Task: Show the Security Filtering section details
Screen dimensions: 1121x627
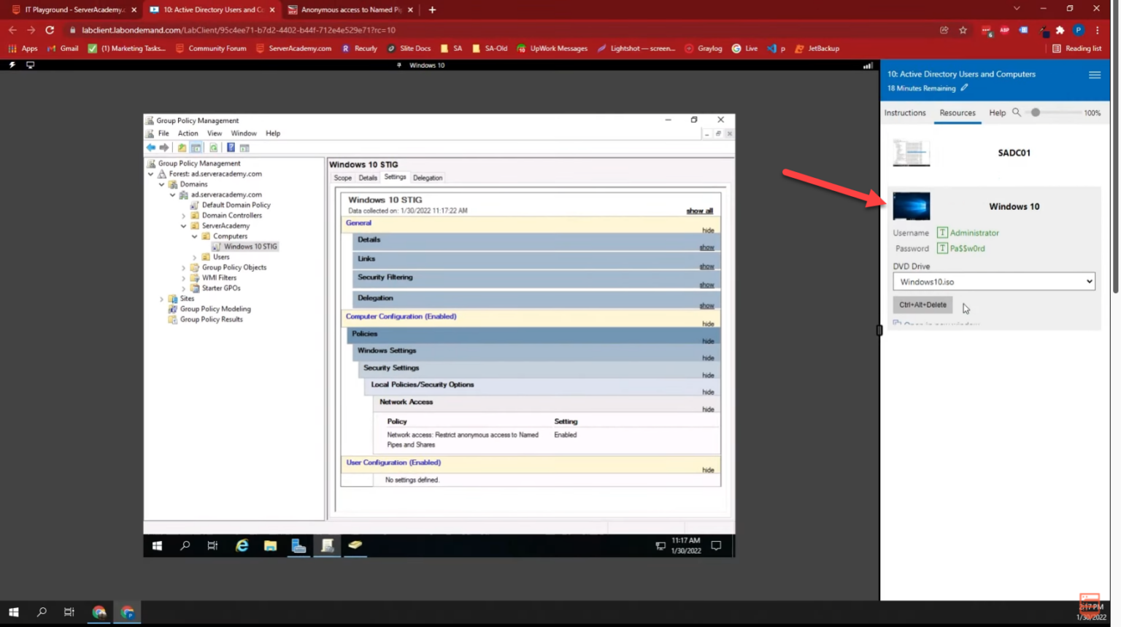Action: click(x=706, y=285)
